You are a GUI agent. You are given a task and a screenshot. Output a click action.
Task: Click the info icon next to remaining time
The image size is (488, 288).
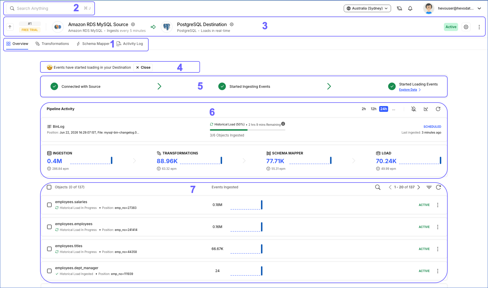(283, 124)
